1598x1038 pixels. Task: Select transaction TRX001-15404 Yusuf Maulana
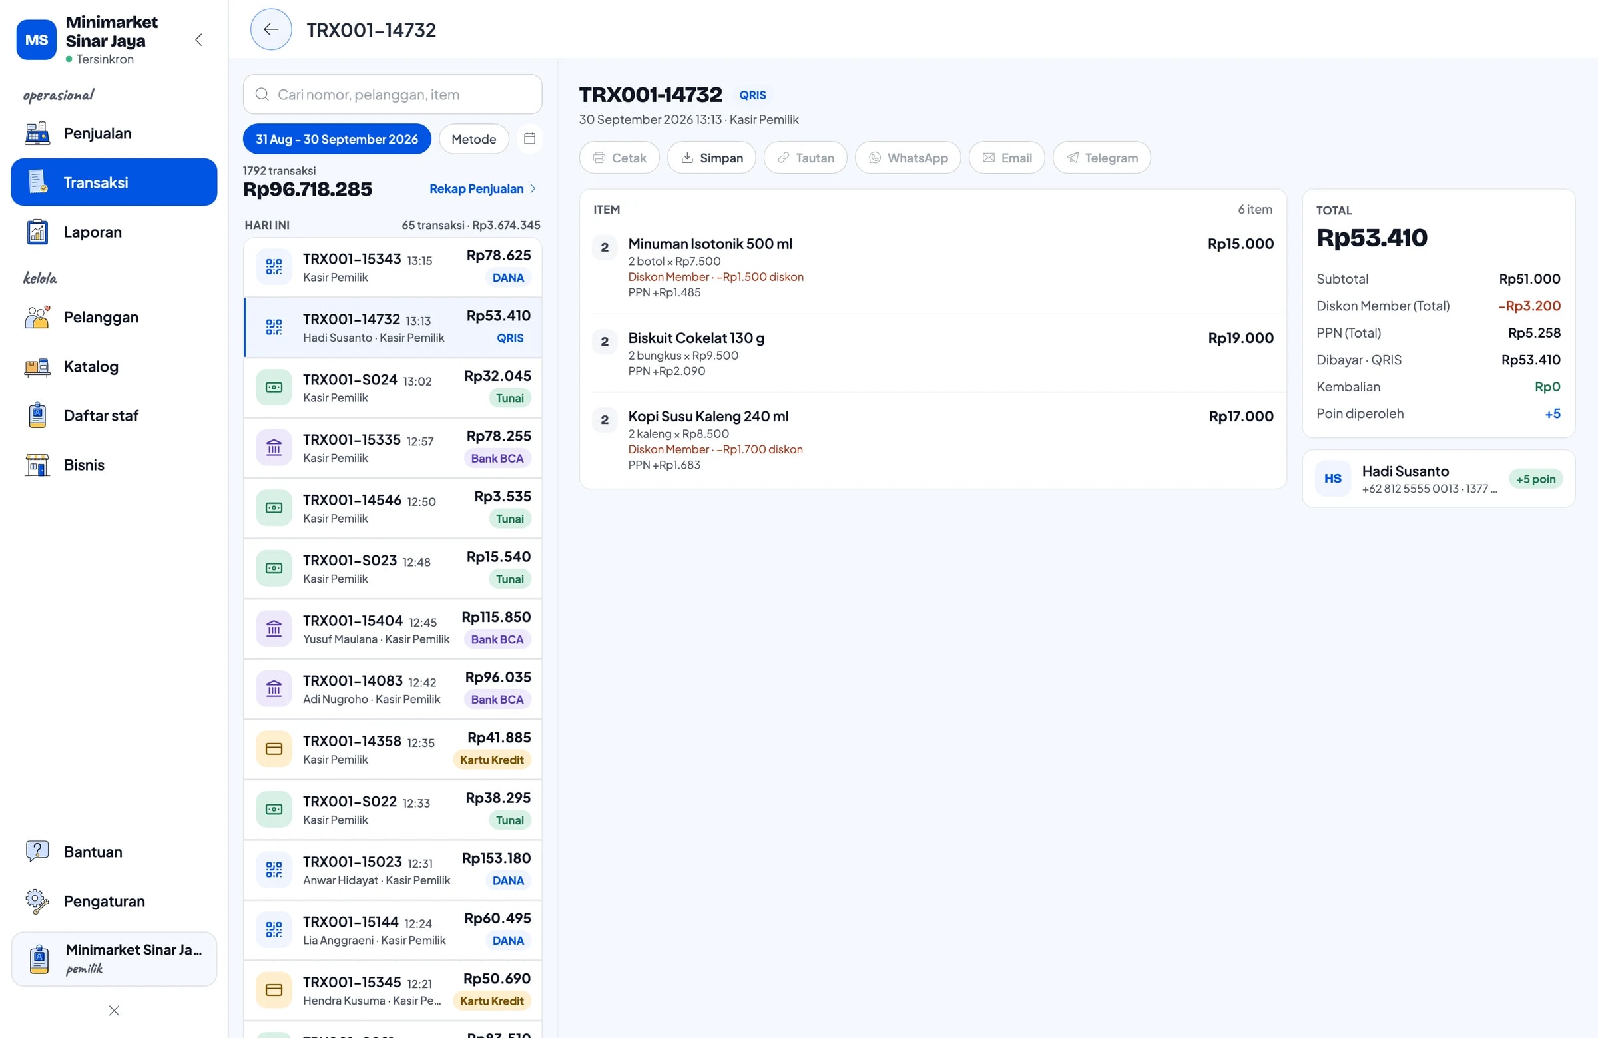coord(392,629)
